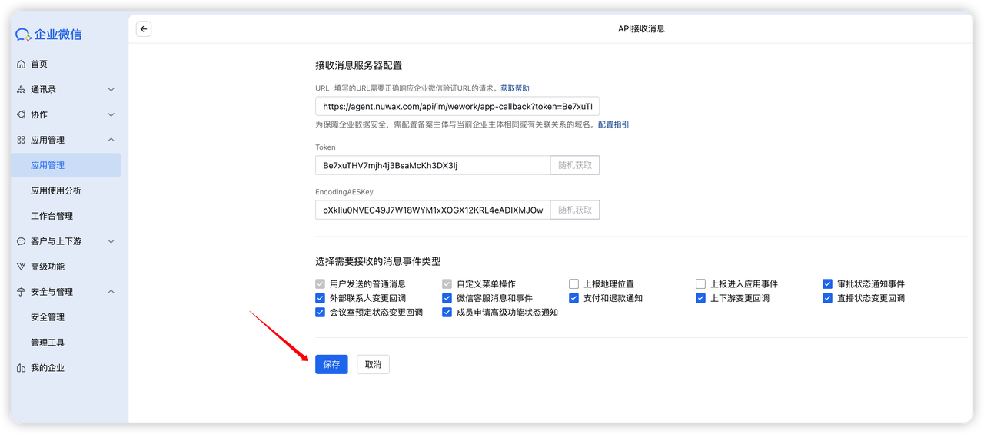Uncheck 外部联系人变更回调 checkbox
Viewport: 984px width, 434px height.
point(321,298)
